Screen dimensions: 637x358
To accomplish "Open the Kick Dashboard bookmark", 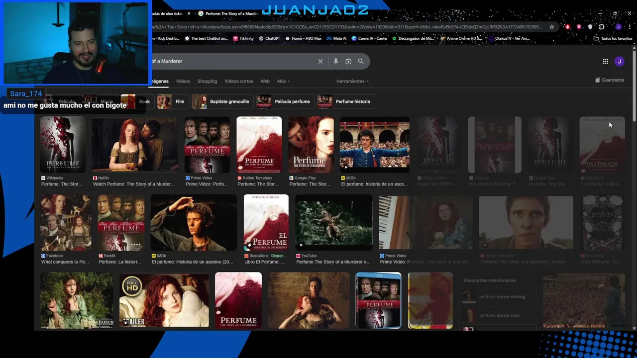I will coord(166,38).
